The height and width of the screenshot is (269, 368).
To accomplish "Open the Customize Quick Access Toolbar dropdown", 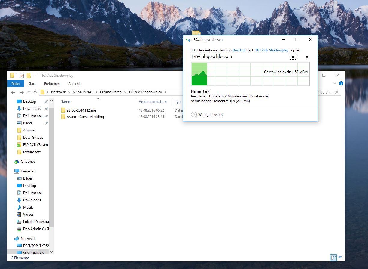I will (34, 76).
